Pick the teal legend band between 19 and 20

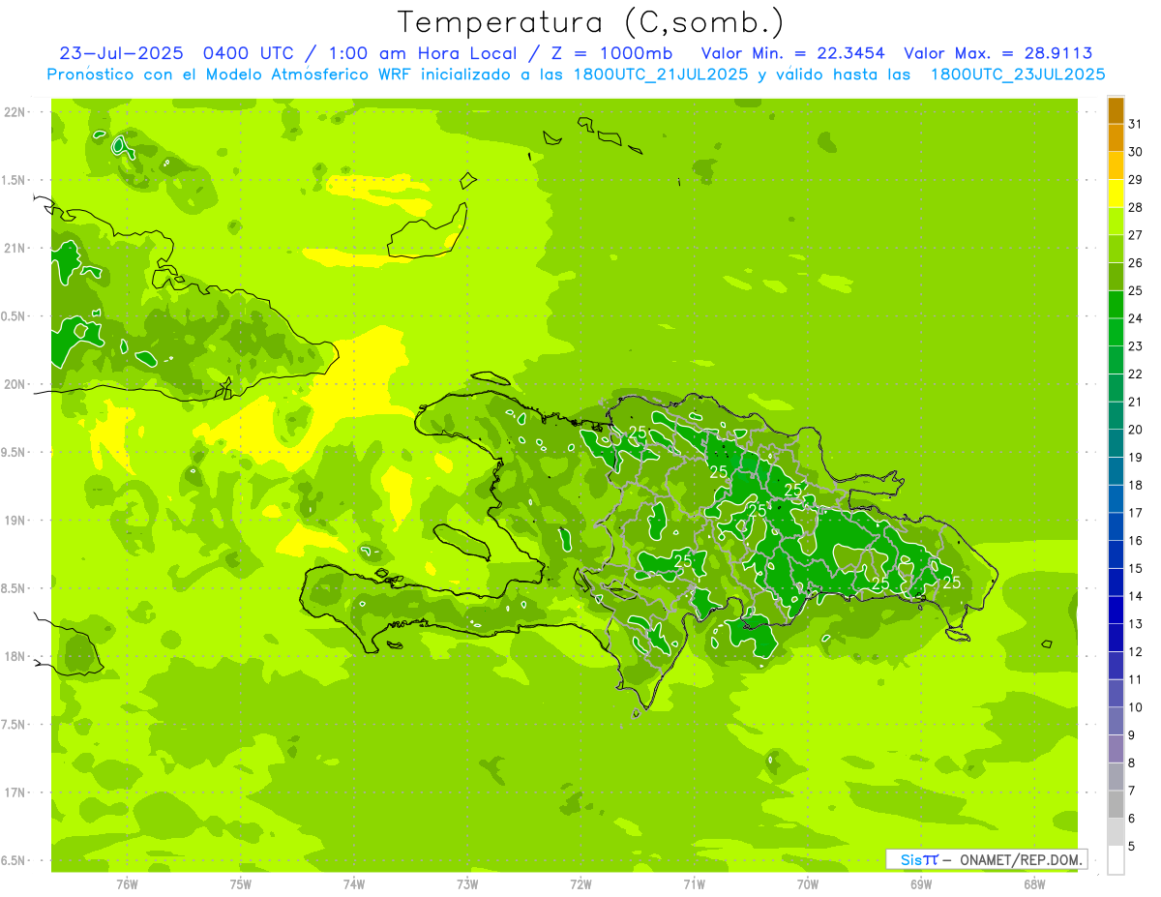tap(1116, 443)
